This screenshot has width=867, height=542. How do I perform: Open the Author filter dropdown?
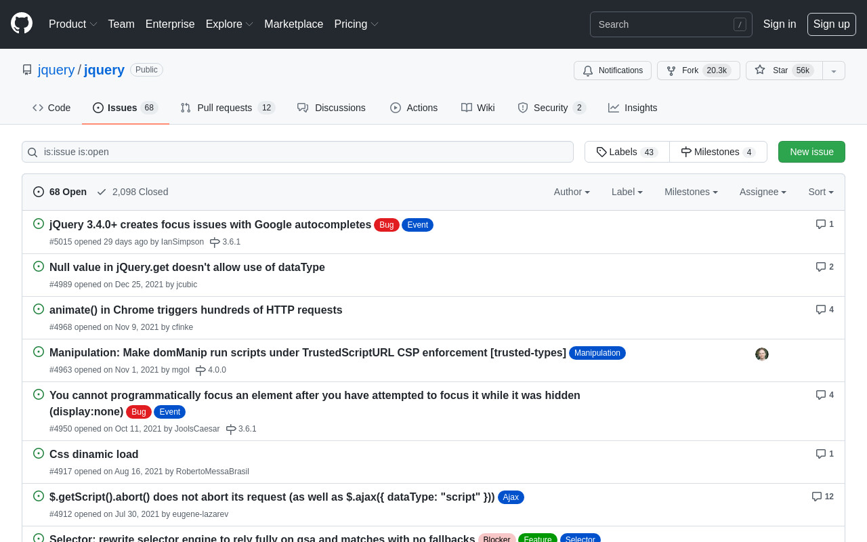(572, 192)
